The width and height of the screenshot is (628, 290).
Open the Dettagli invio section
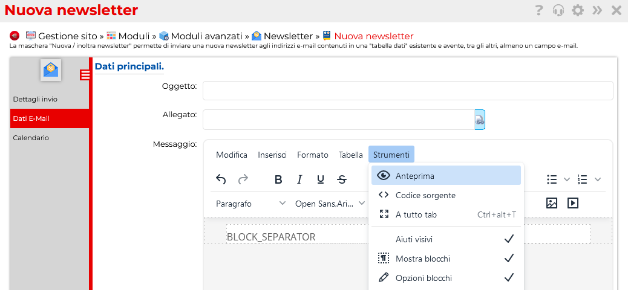pos(35,99)
